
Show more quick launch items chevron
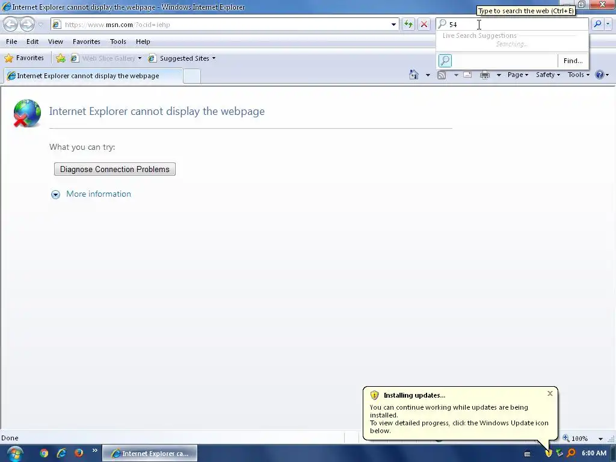(94, 450)
